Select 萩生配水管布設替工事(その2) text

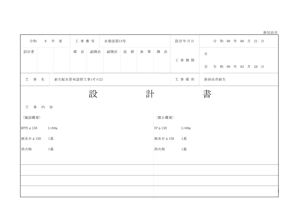[78, 79]
